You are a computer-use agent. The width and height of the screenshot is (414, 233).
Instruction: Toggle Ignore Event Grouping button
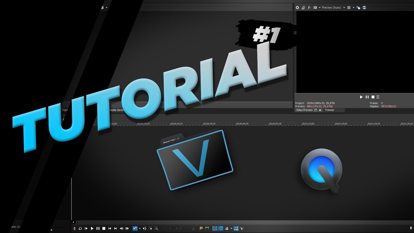point(242,228)
